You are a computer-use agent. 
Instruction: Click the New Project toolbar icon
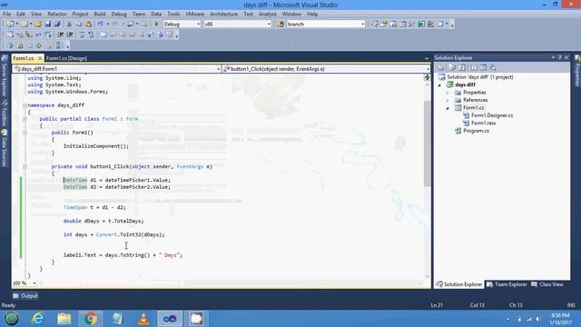point(10,25)
